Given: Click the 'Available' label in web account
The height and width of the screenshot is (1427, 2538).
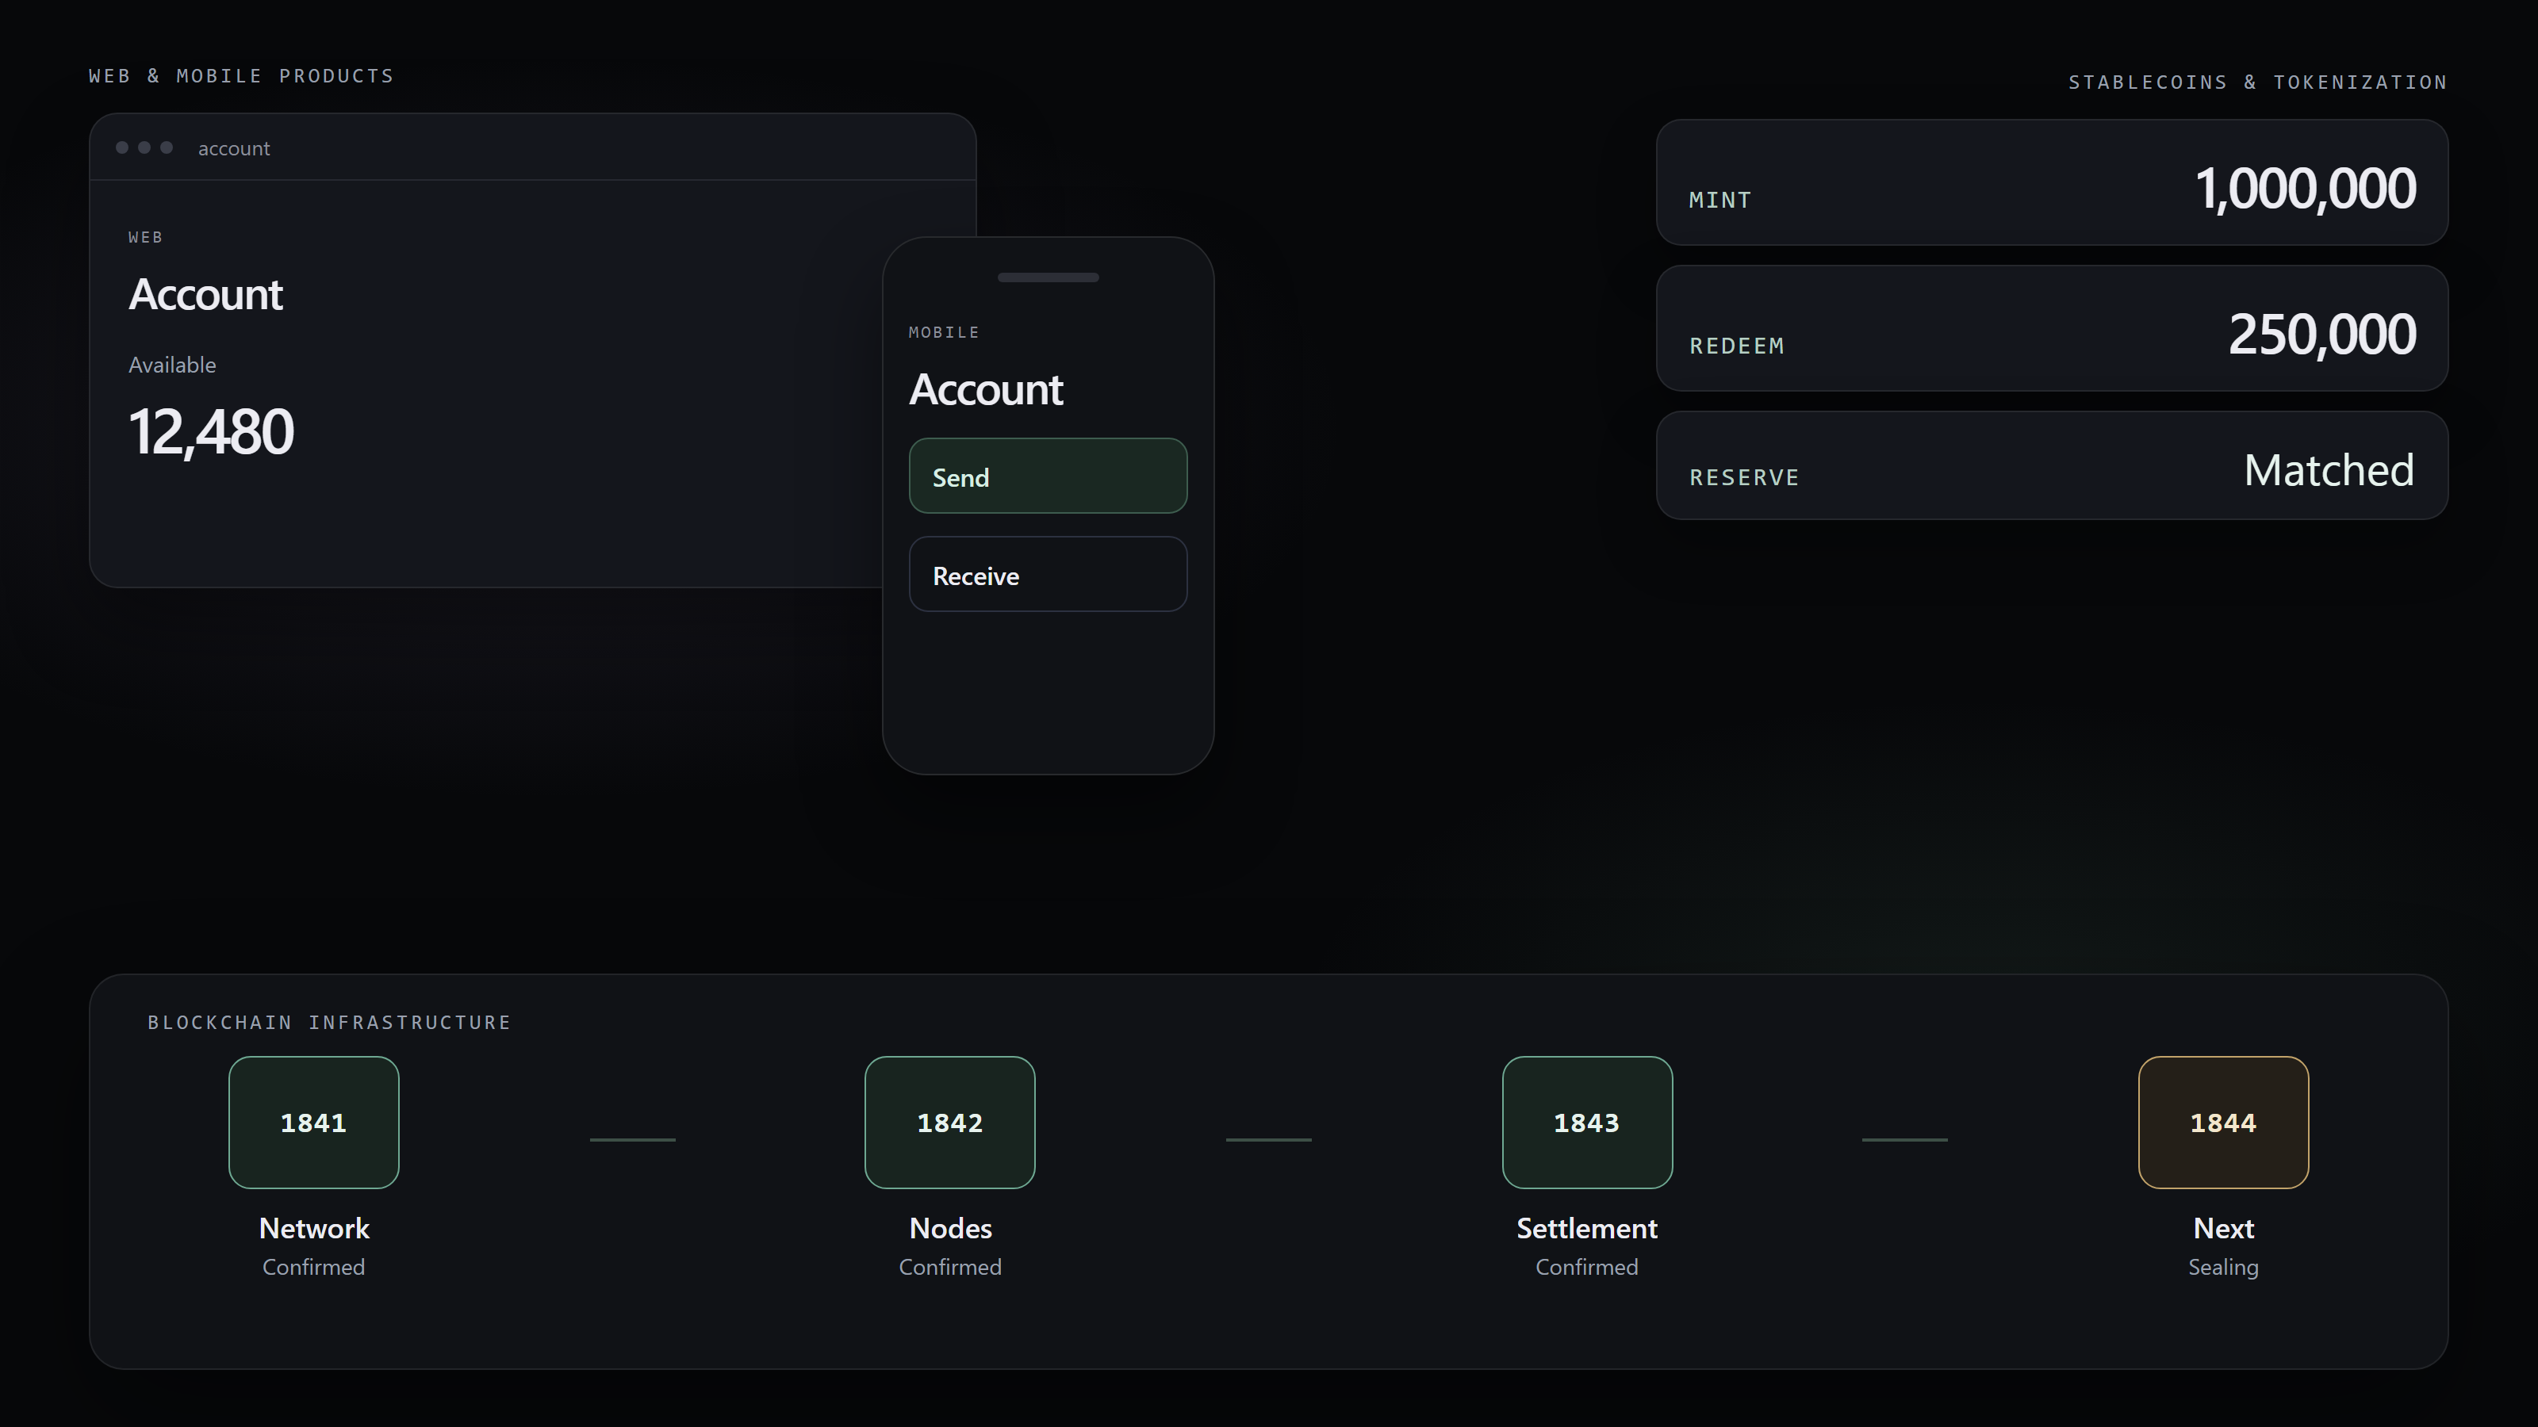Looking at the screenshot, I should coord(172,365).
